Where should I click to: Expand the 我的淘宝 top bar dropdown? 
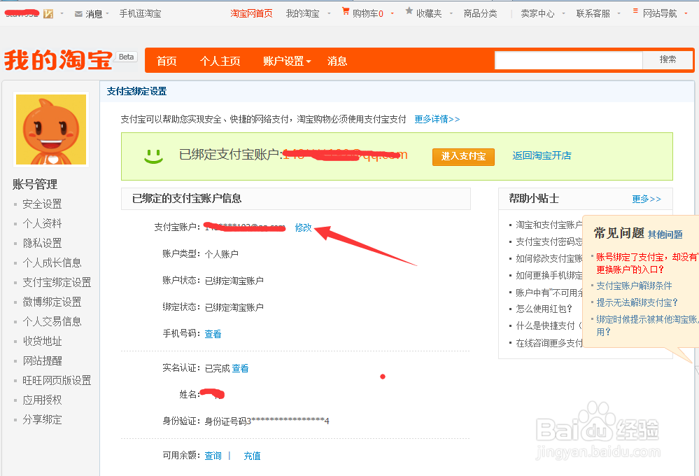click(x=329, y=14)
